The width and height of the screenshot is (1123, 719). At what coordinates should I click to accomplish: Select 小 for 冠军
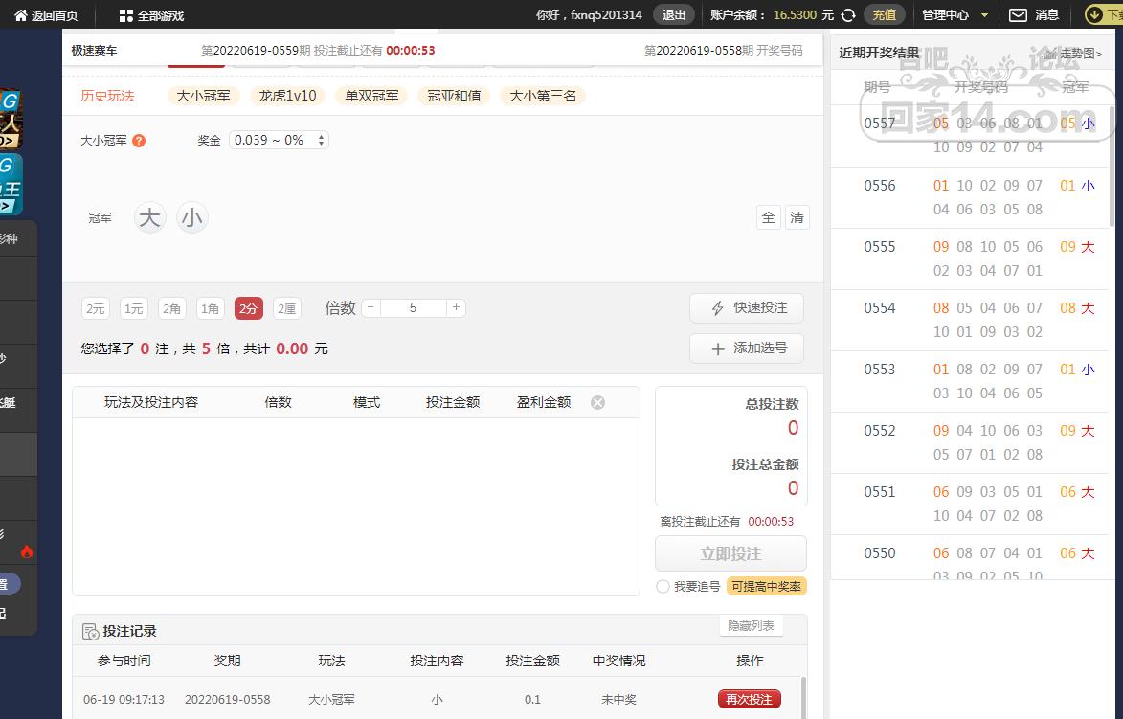pos(191,217)
